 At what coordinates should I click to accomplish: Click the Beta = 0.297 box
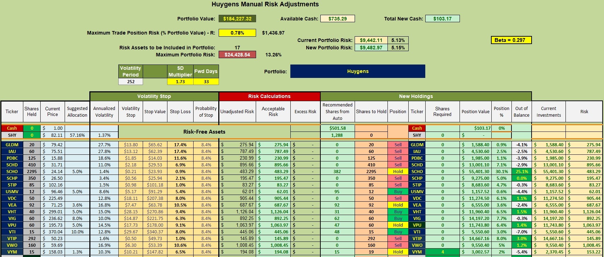point(511,40)
